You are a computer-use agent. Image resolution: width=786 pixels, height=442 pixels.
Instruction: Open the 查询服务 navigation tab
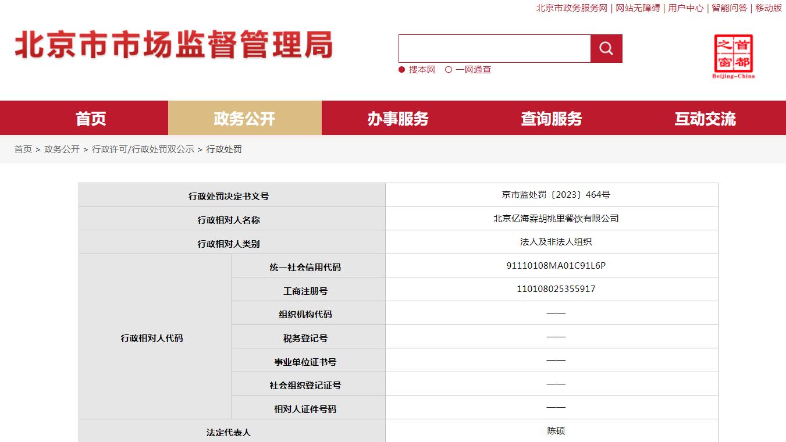pos(552,118)
